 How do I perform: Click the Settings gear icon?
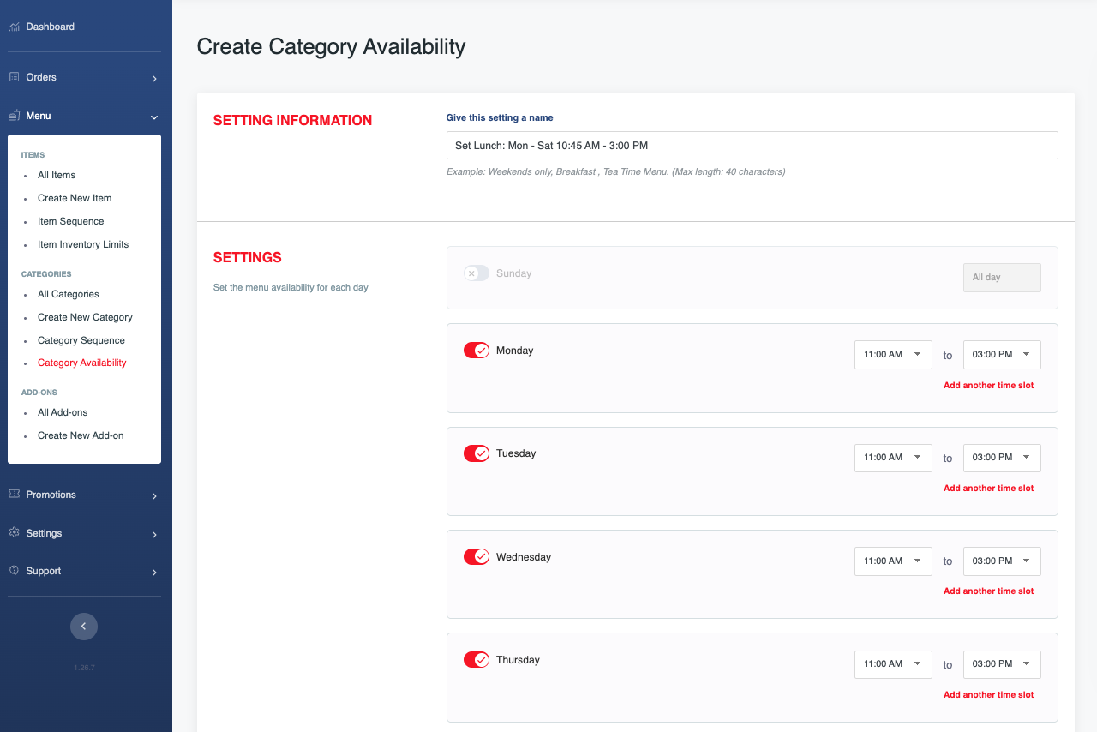click(x=14, y=533)
